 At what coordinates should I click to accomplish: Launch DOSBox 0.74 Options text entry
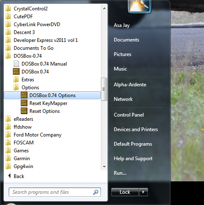click(52, 95)
